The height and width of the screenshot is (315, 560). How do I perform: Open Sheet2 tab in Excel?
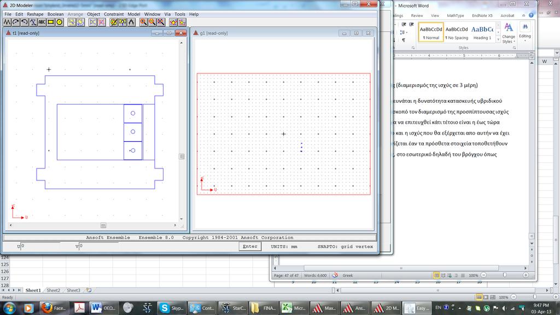[x=53, y=290]
